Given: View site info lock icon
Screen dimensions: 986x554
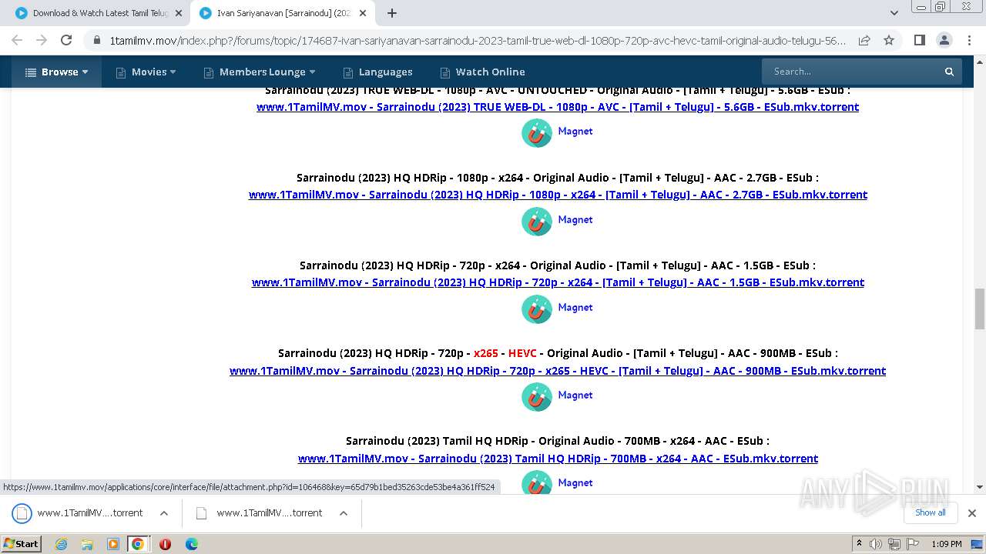Looking at the screenshot, I should (96, 40).
